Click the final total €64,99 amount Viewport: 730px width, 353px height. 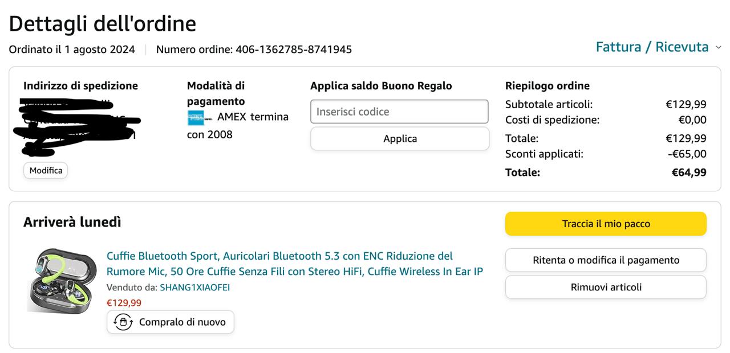(688, 173)
